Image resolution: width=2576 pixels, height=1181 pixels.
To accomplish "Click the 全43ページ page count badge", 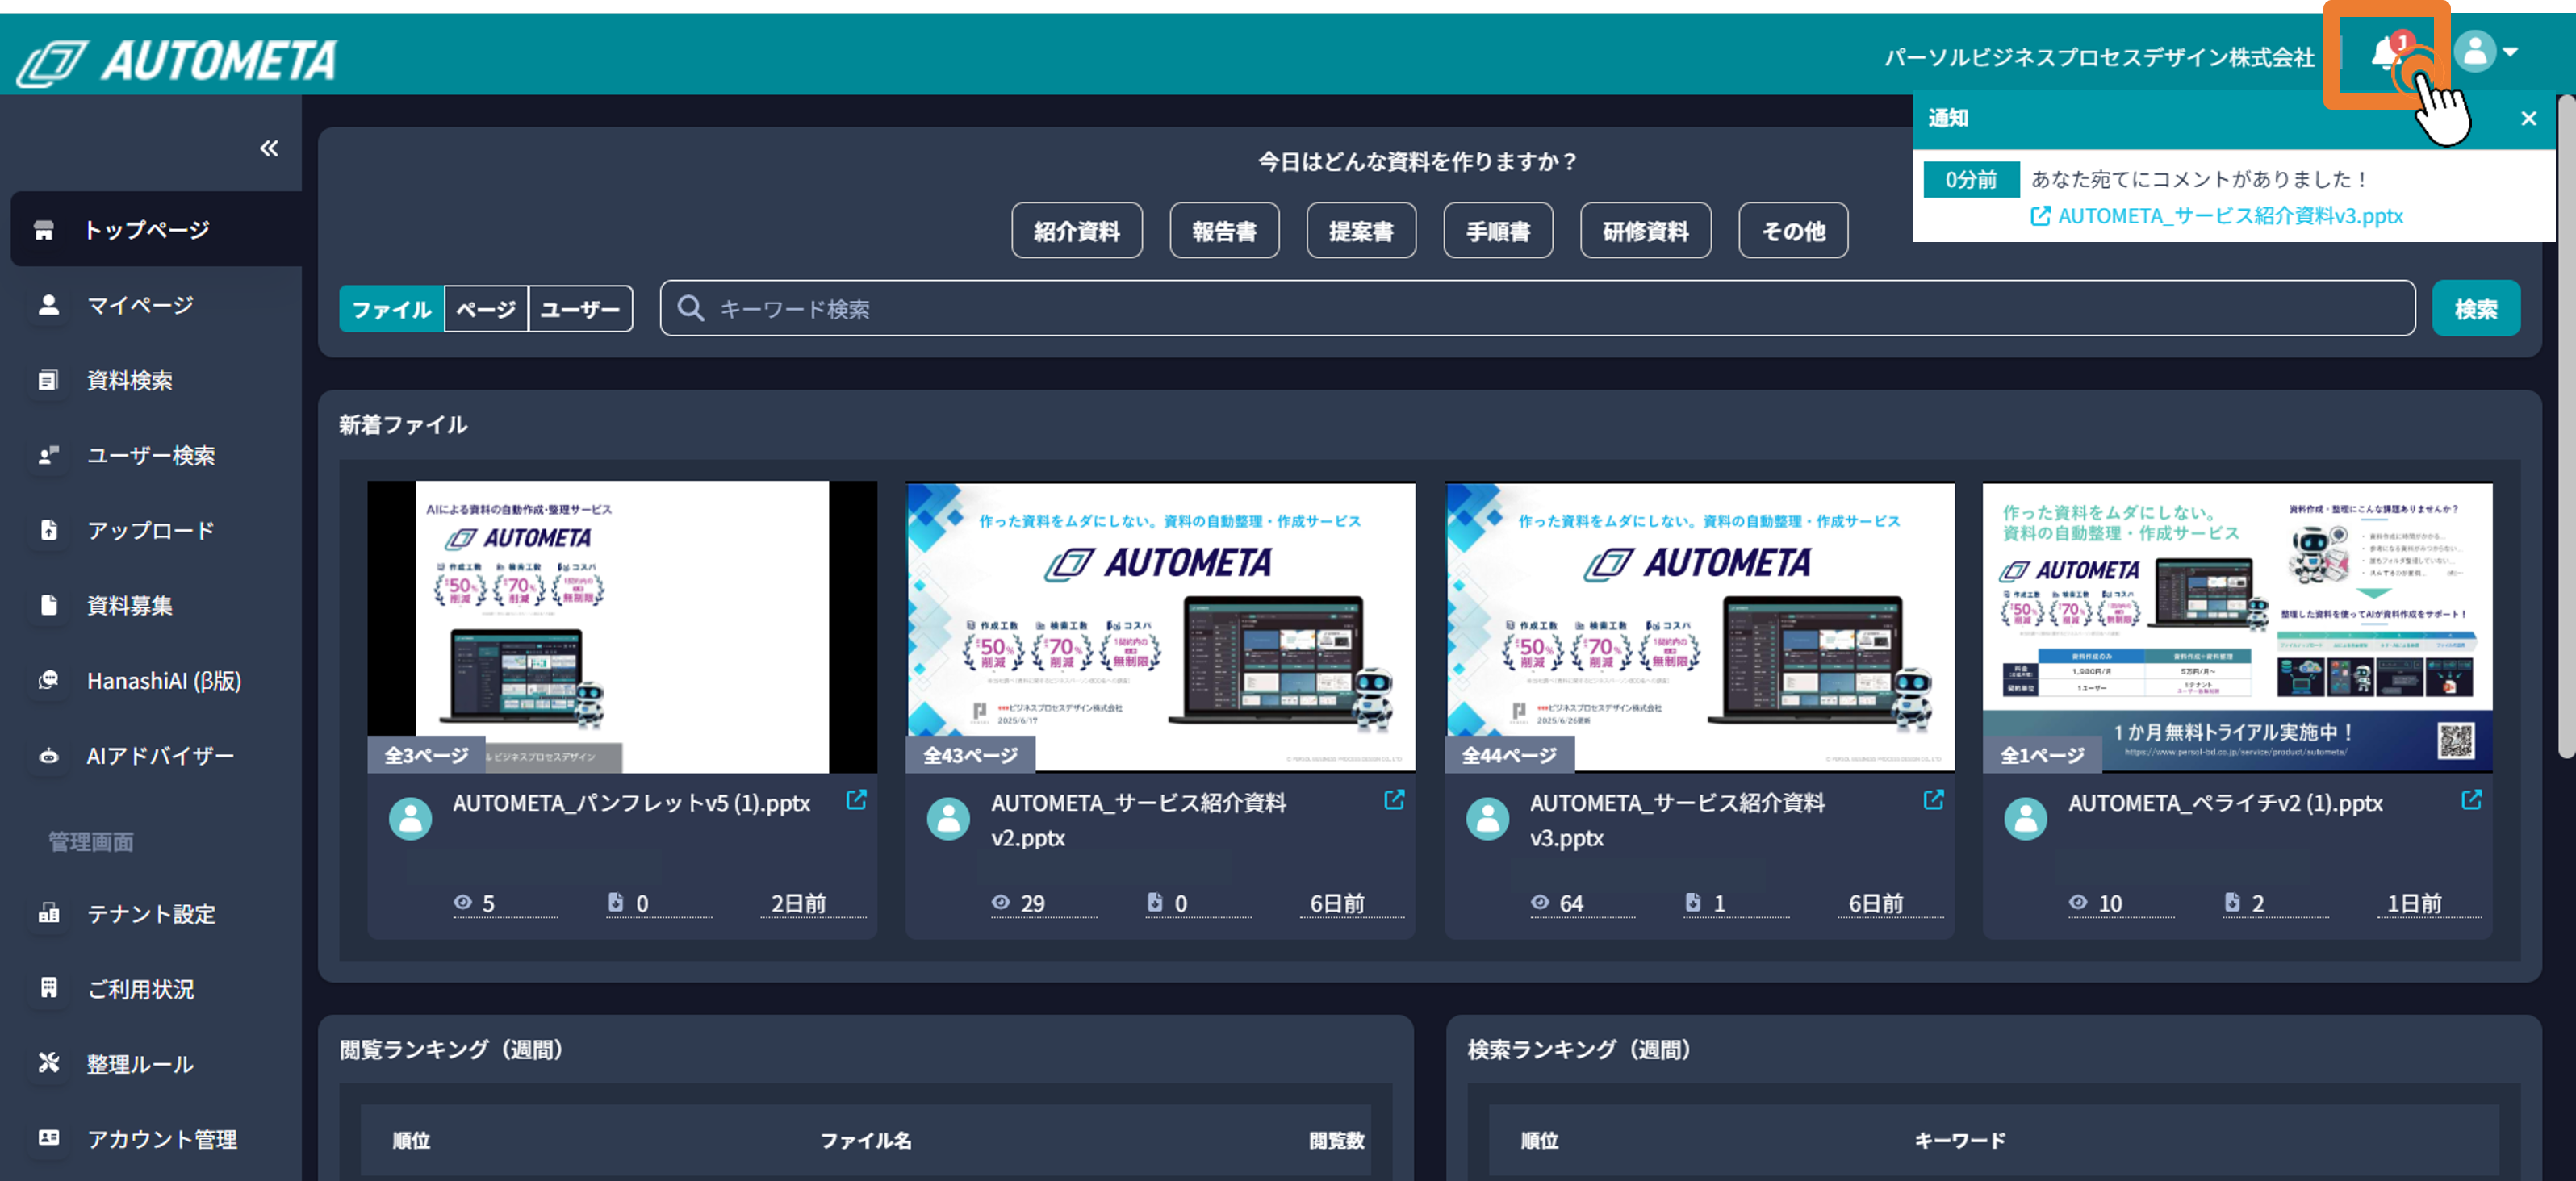I will coord(969,755).
